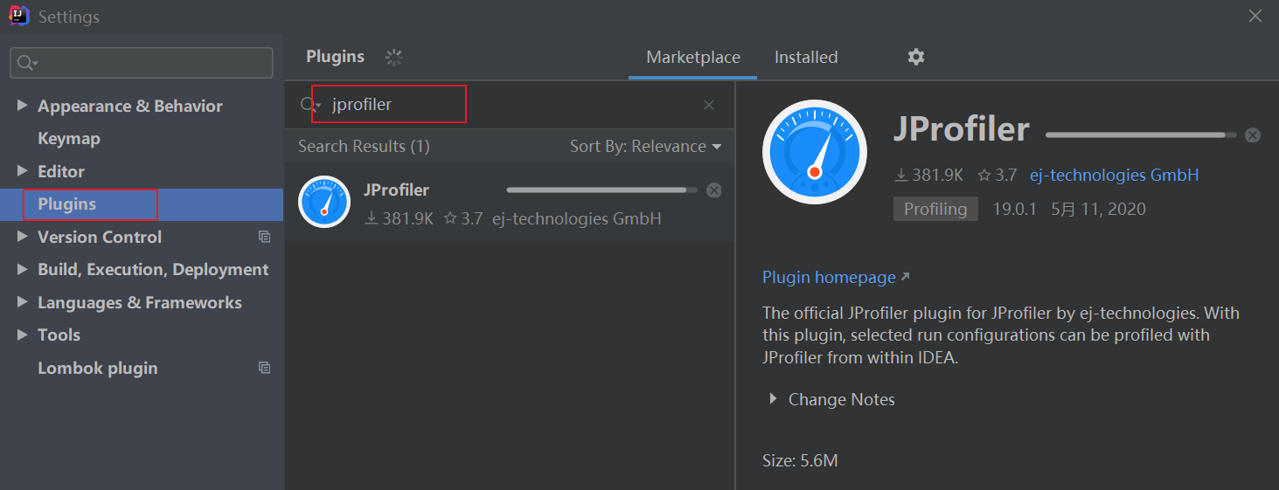Open ej-technologies GmbH vendor link in details
The height and width of the screenshot is (490, 1279).
click(1115, 175)
